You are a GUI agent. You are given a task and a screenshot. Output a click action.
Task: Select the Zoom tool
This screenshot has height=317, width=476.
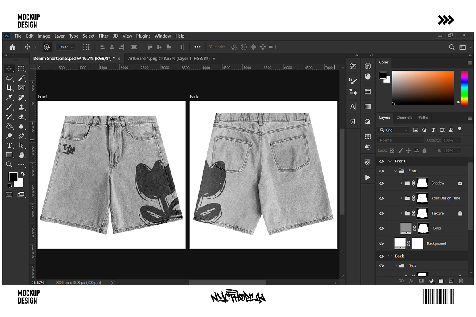pyautogui.click(x=9, y=164)
